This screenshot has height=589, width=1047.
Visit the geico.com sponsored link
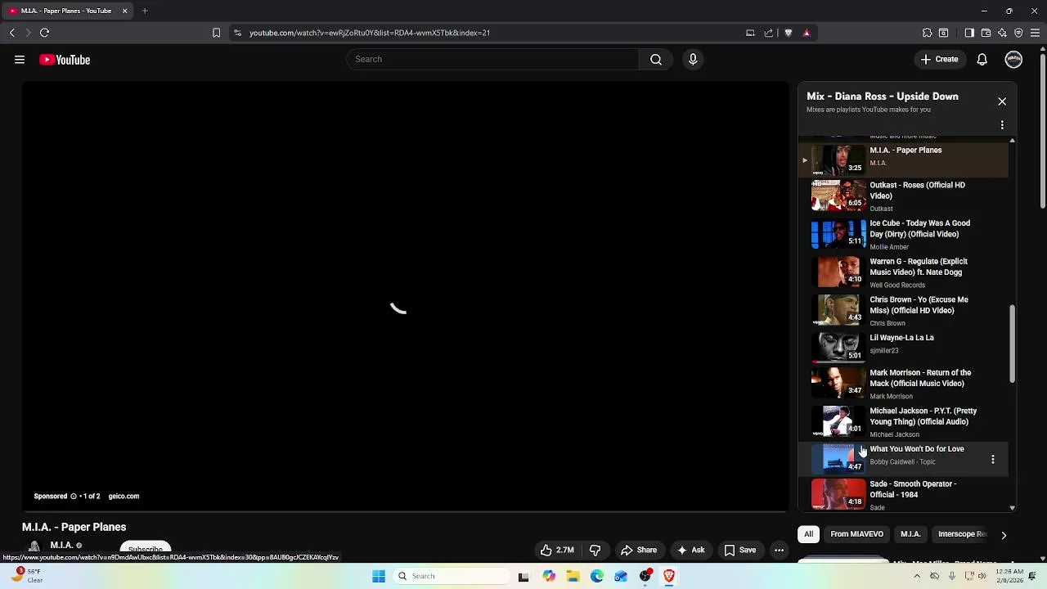point(124,496)
